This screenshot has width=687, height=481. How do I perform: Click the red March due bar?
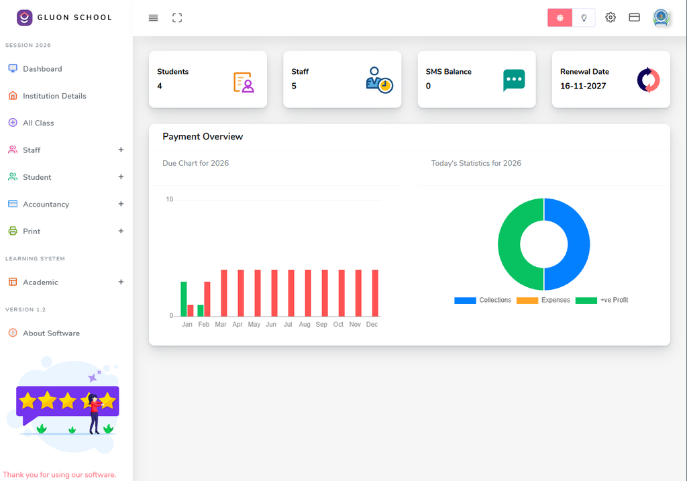224,293
